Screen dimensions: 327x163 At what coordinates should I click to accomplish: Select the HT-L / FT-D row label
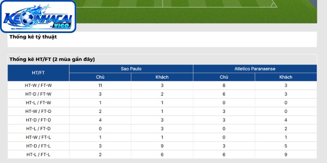[38, 129]
